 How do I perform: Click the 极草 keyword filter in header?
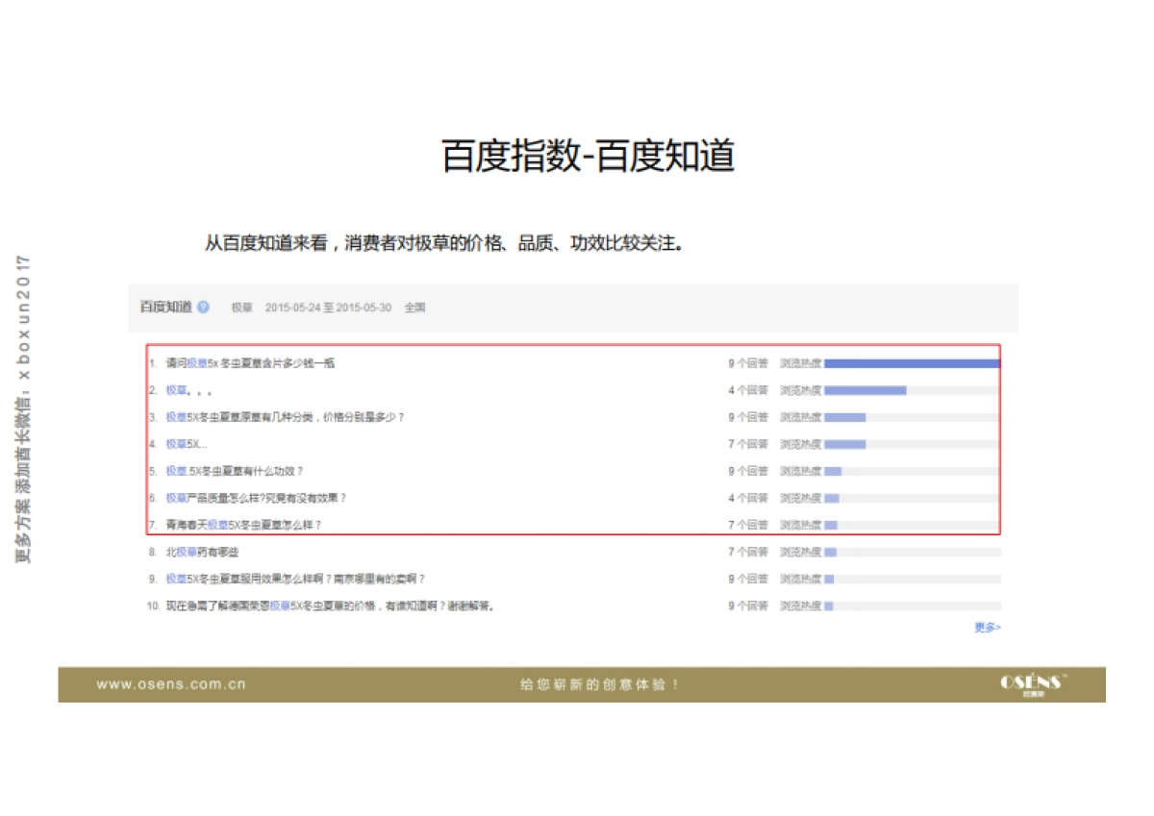(x=240, y=307)
